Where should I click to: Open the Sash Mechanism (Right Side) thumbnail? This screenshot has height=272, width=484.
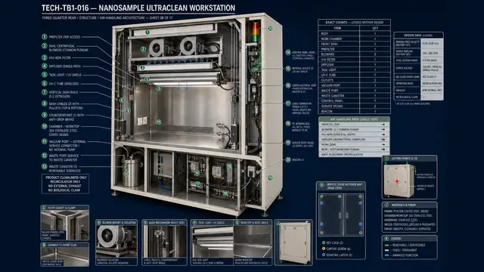tap(164, 243)
